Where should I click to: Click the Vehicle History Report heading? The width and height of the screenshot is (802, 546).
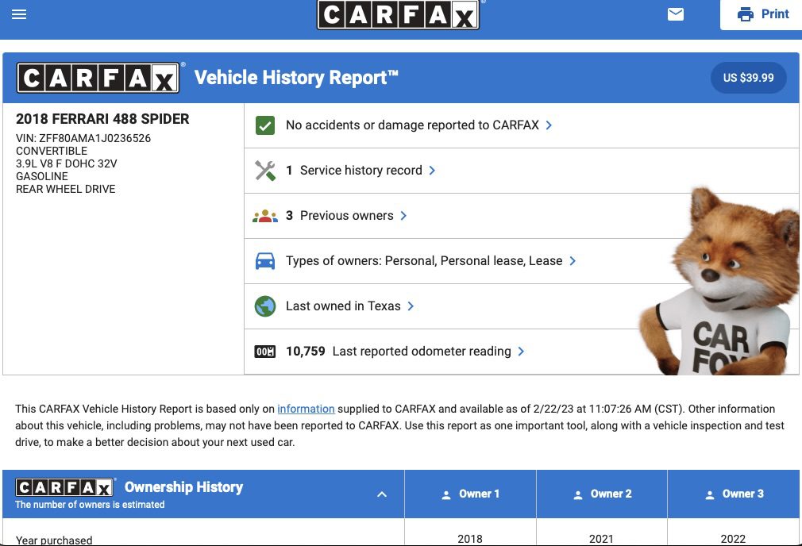[296, 78]
